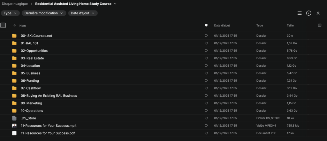
Task: Sort by the Taille column
Action: pos(290,26)
